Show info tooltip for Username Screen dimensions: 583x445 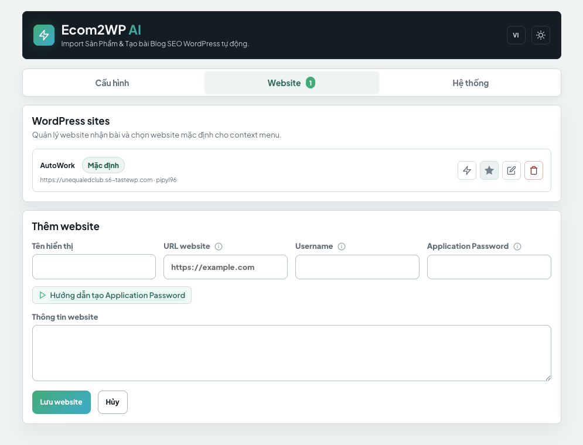pos(342,247)
